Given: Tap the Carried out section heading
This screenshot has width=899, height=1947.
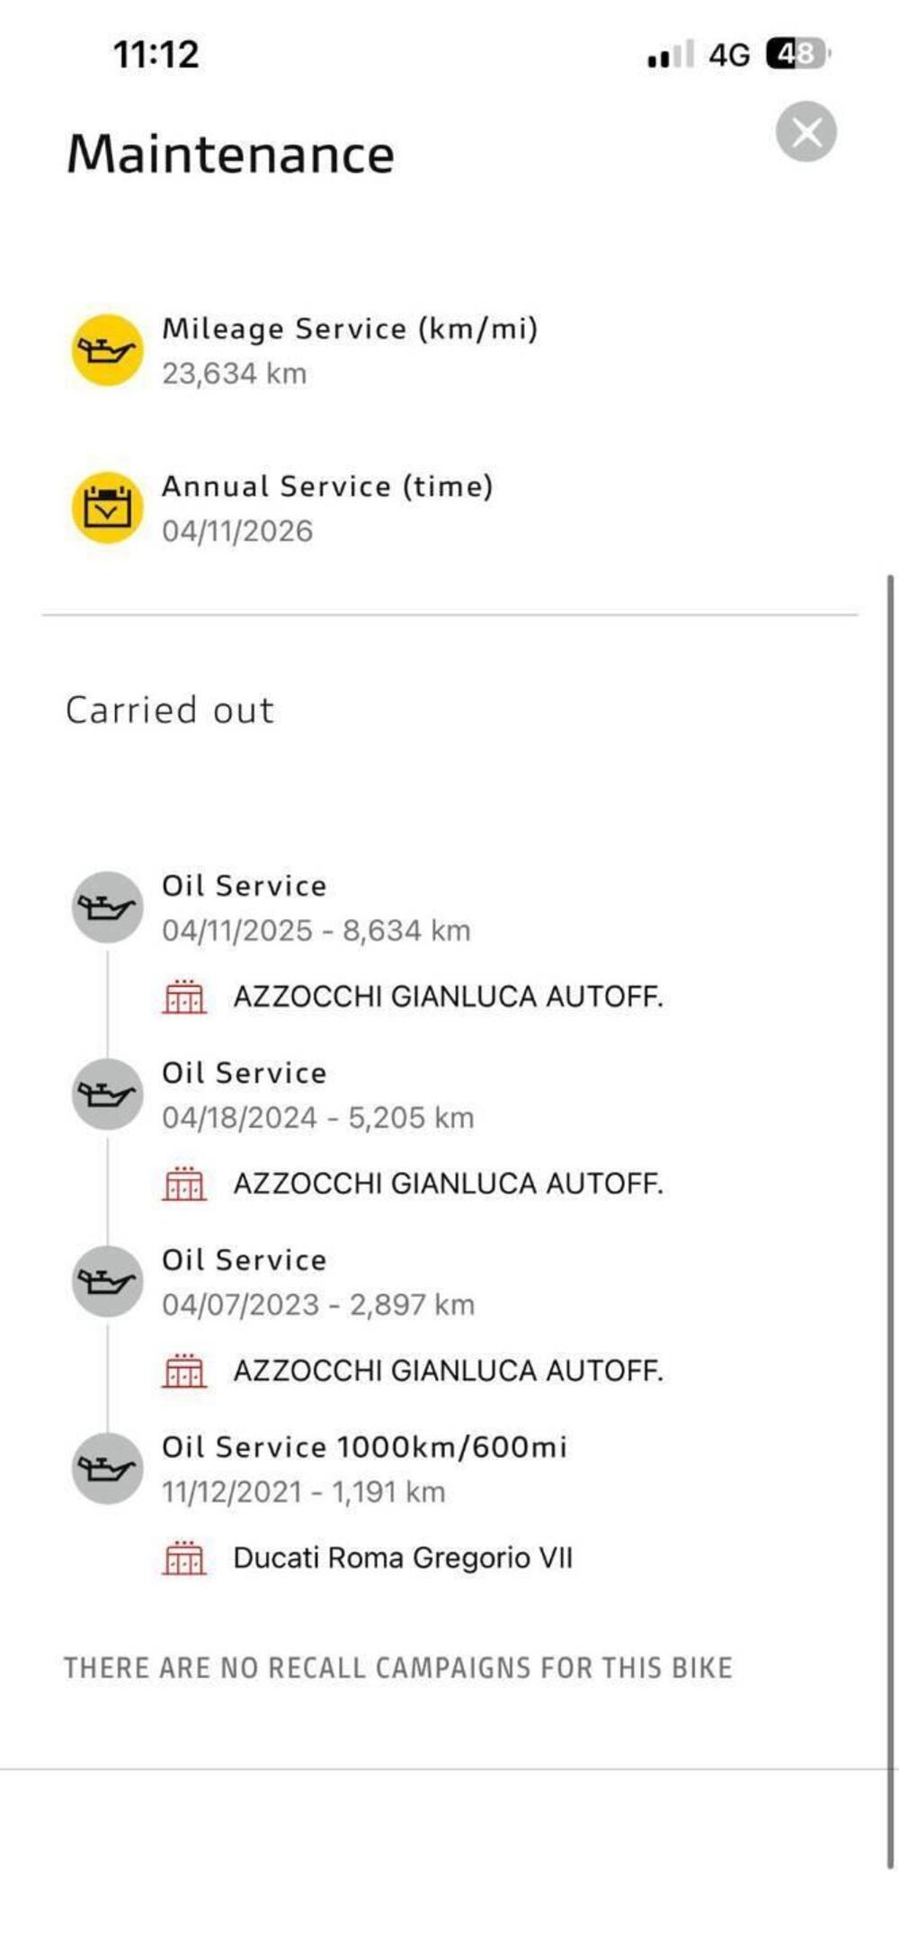Looking at the screenshot, I should tap(169, 710).
